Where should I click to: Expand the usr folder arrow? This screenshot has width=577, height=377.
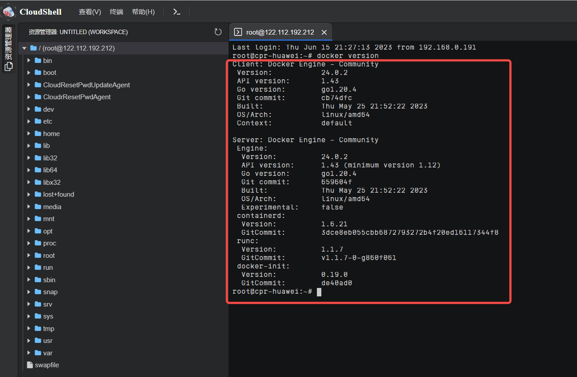click(29, 341)
